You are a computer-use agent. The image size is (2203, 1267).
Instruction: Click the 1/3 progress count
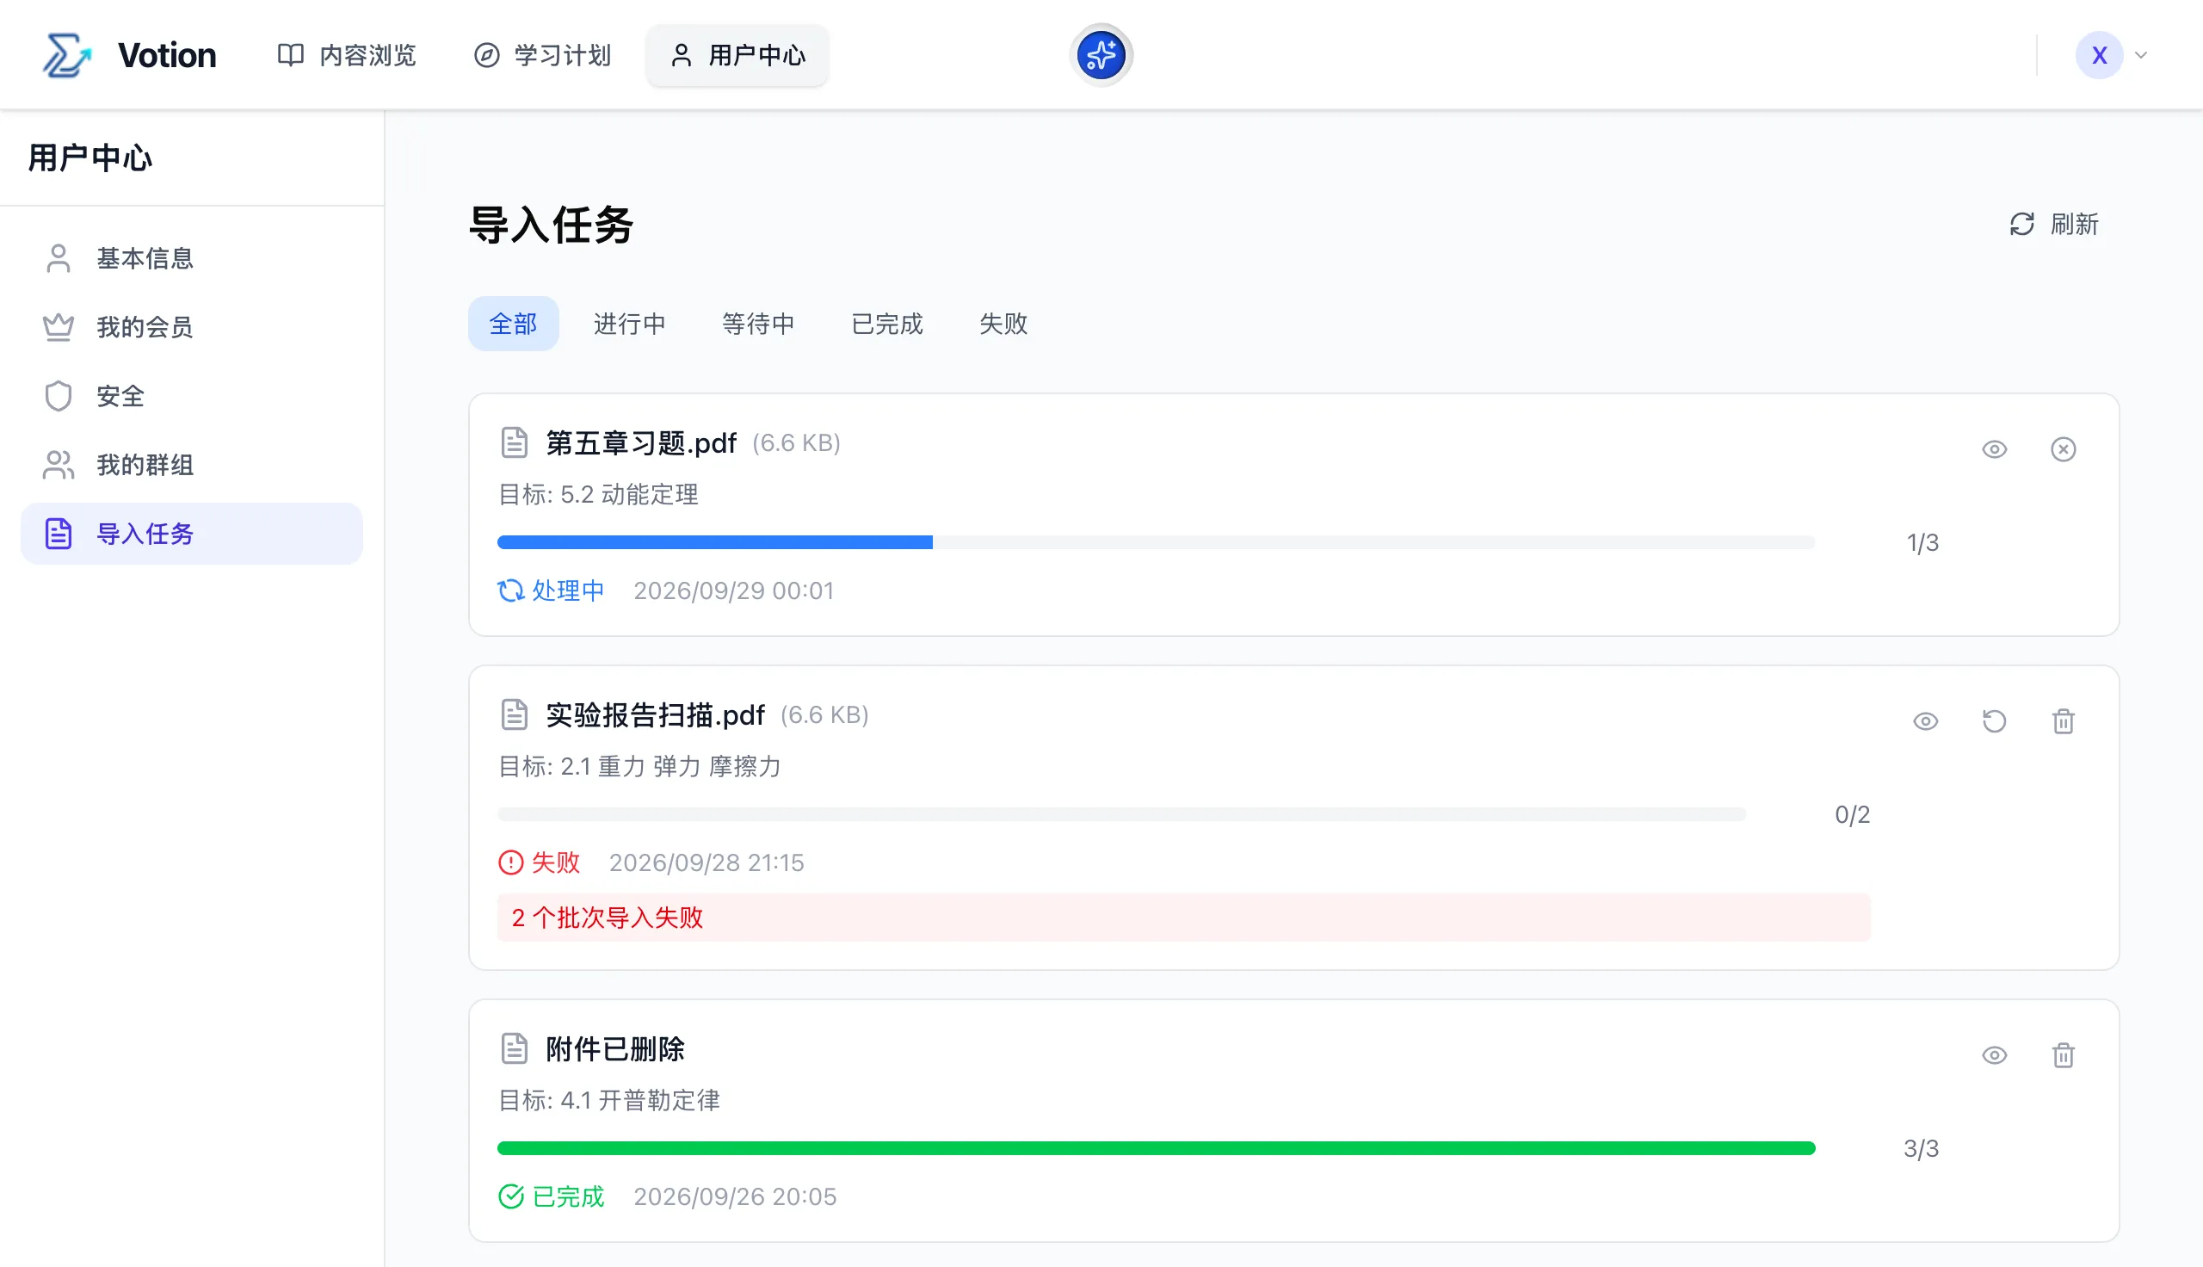click(x=1922, y=543)
